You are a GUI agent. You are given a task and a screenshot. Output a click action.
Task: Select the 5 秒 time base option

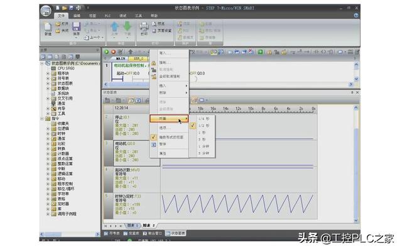[204, 139]
